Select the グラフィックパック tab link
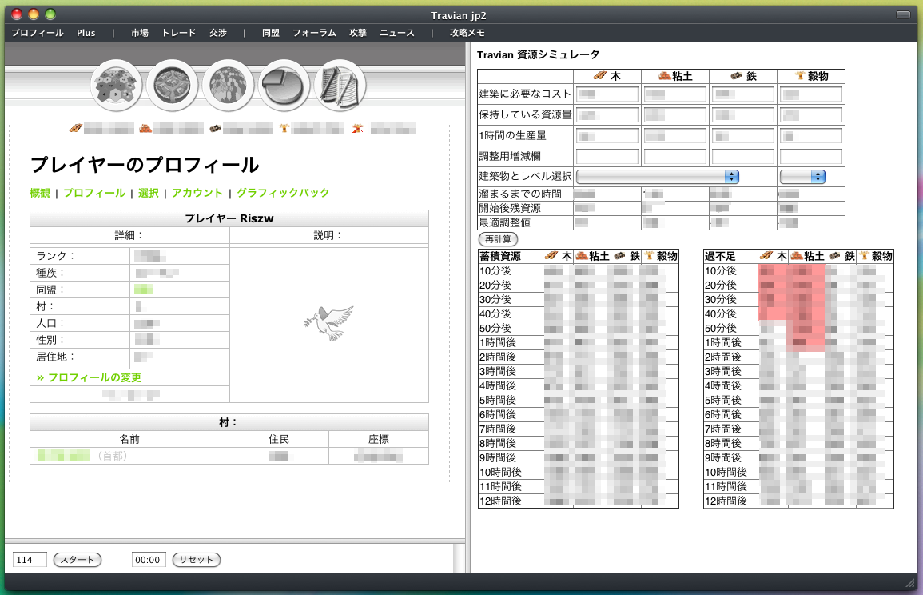Viewport: 923px width, 595px height. [283, 193]
